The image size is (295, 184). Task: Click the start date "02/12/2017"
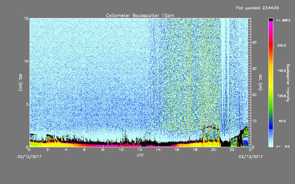[x=29, y=157]
